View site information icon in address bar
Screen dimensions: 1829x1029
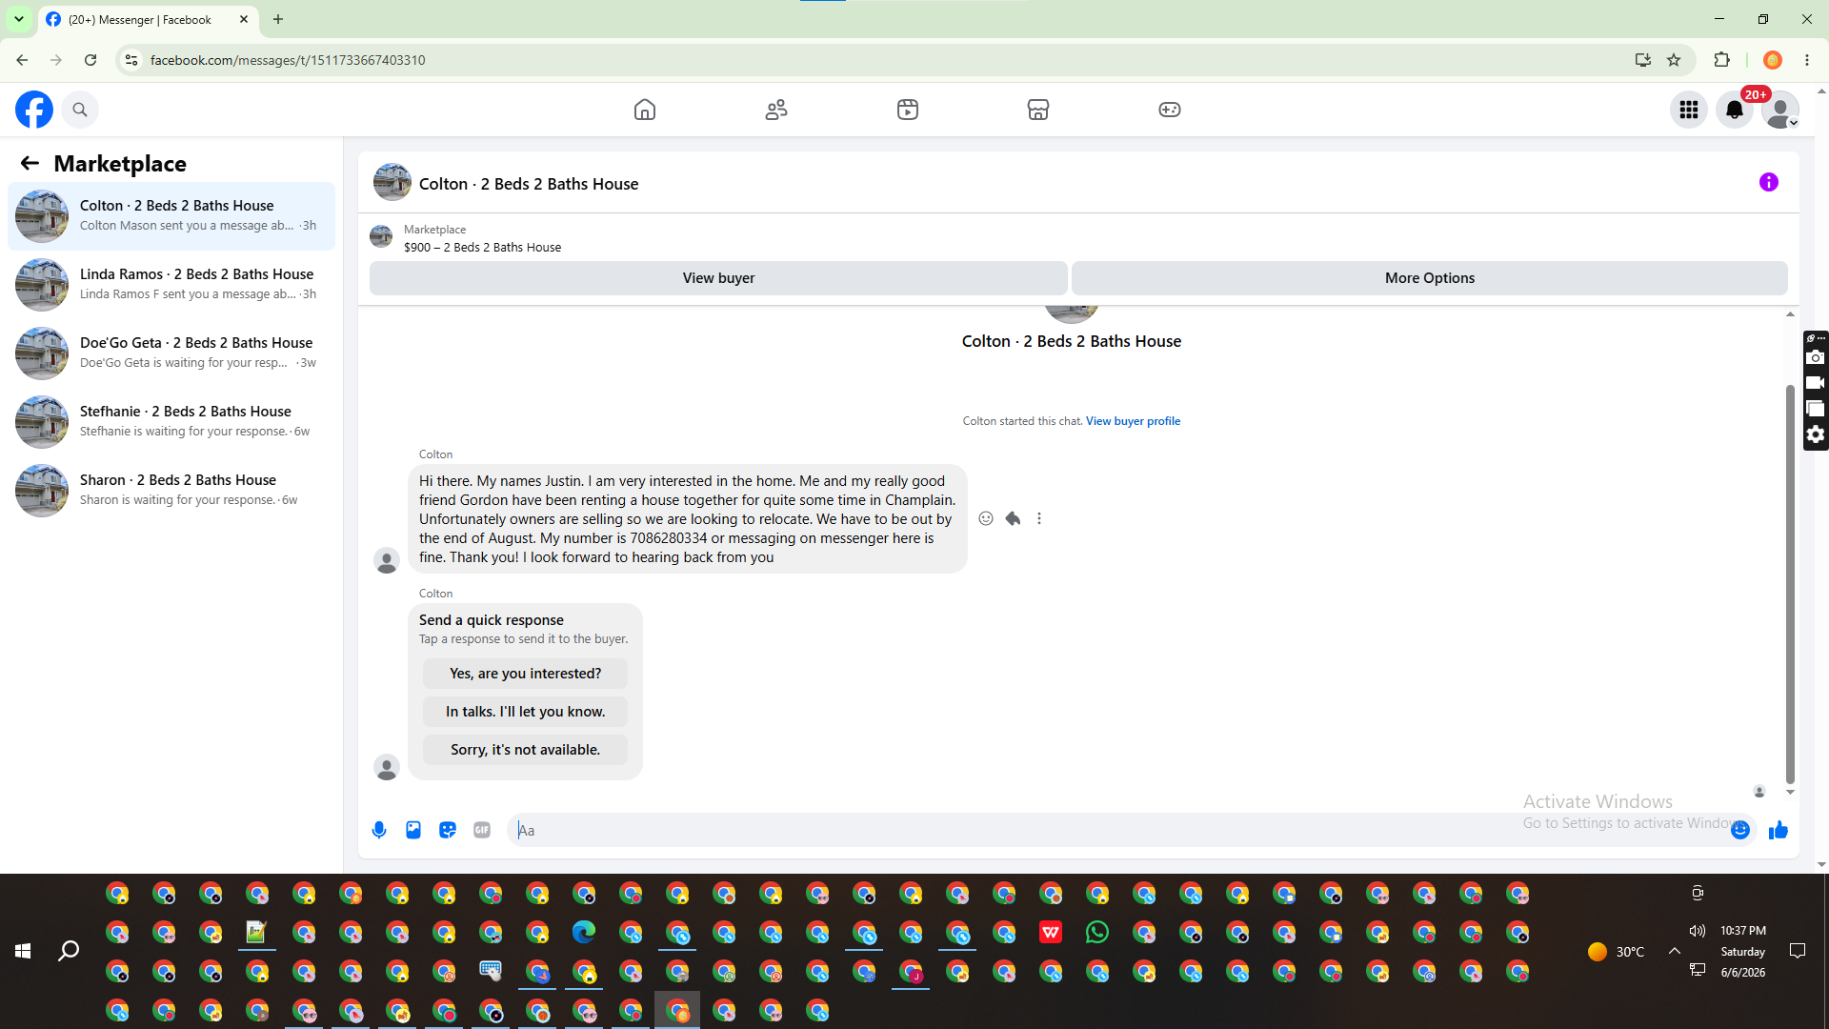[x=131, y=60]
